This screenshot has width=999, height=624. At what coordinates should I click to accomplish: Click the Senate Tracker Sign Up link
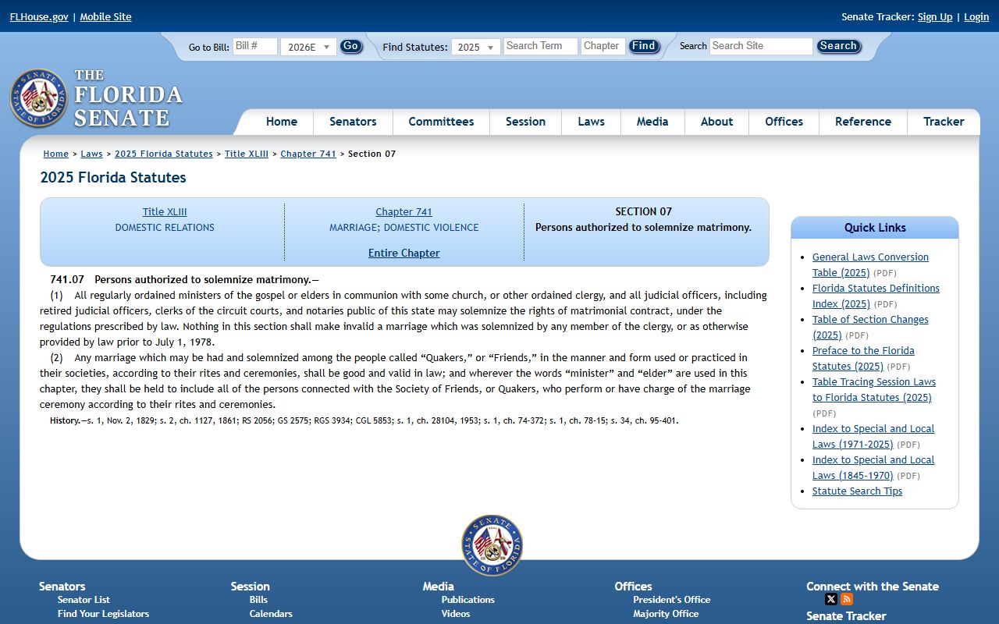coord(935,16)
